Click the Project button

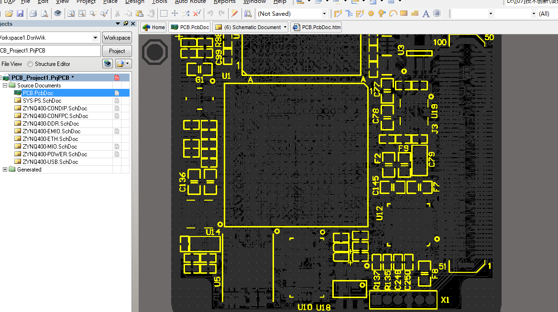(117, 51)
